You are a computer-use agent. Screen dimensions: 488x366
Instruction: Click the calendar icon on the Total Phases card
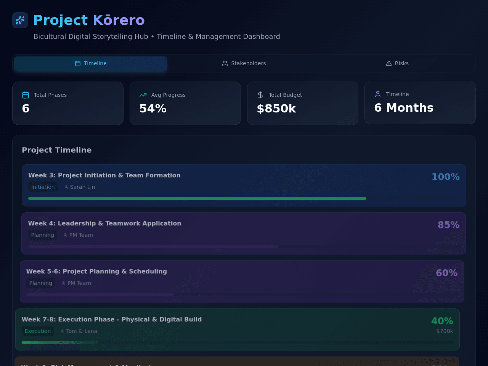(x=26, y=95)
